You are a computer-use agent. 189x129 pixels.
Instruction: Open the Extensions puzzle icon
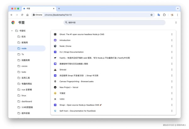(164, 15)
